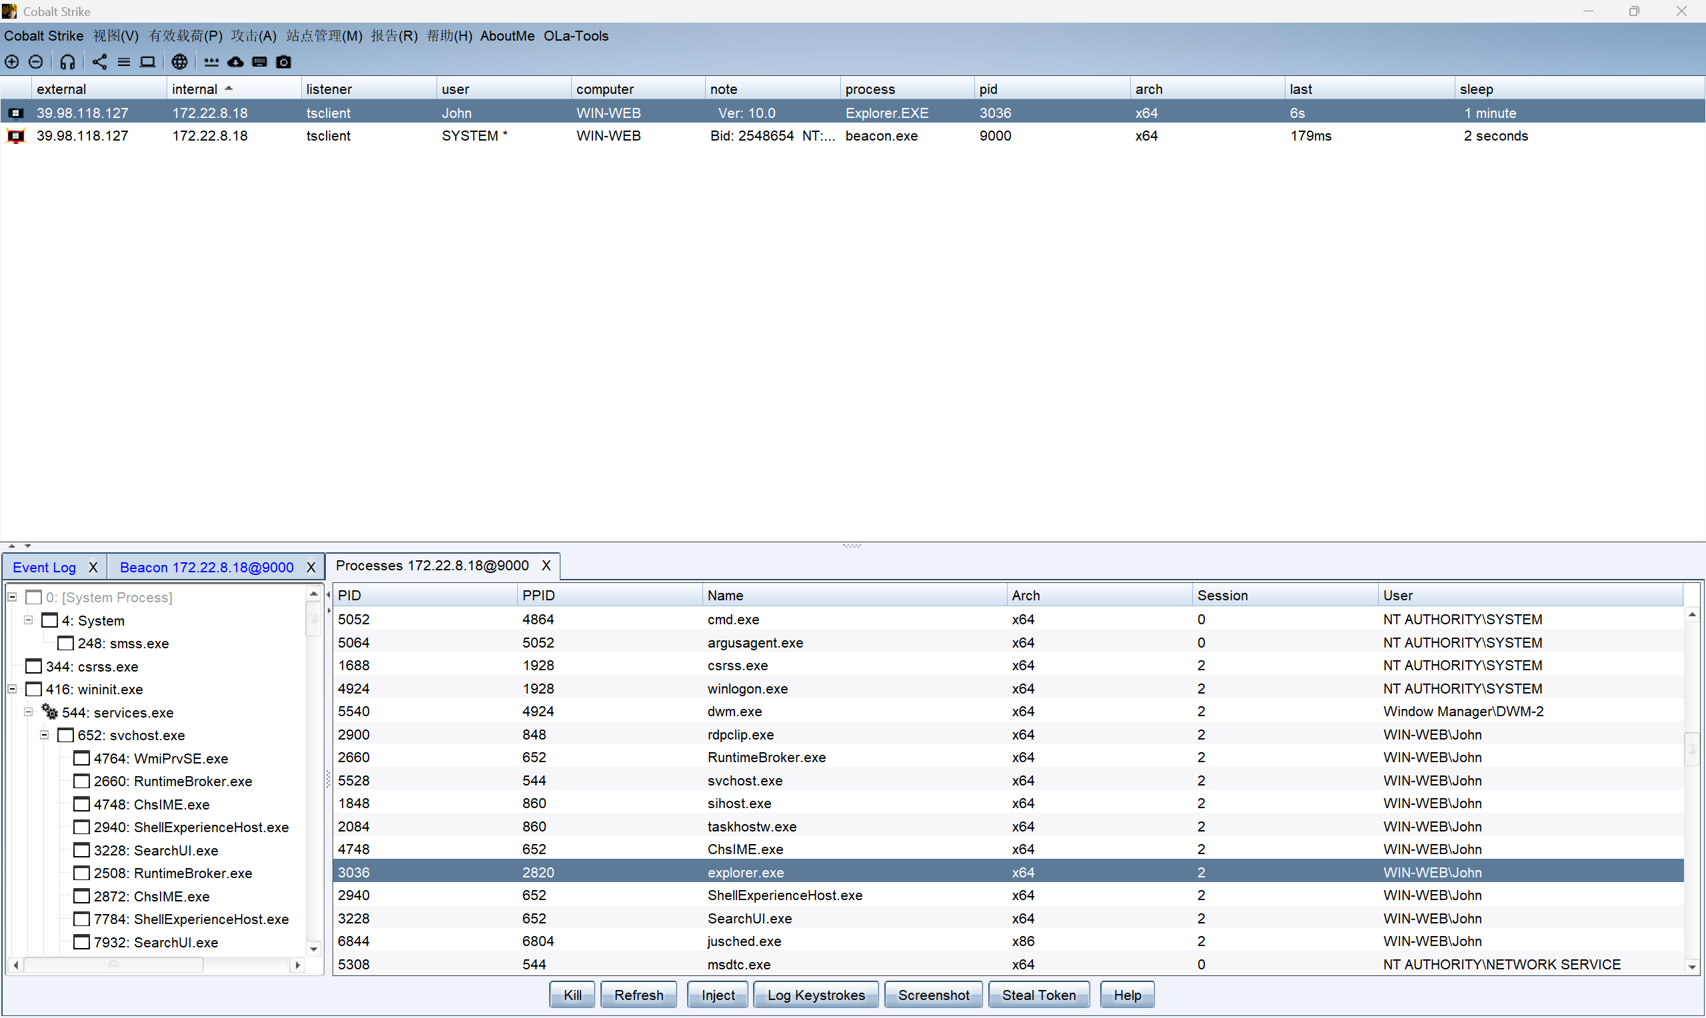Click process table vertical scrollbar thumb
1706x1018 pixels.
click(x=1691, y=749)
